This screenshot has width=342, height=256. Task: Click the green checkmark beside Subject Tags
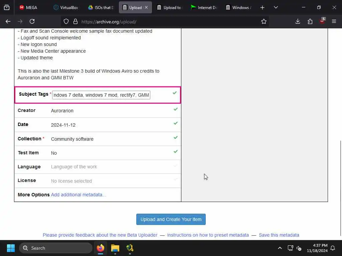(174, 93)
